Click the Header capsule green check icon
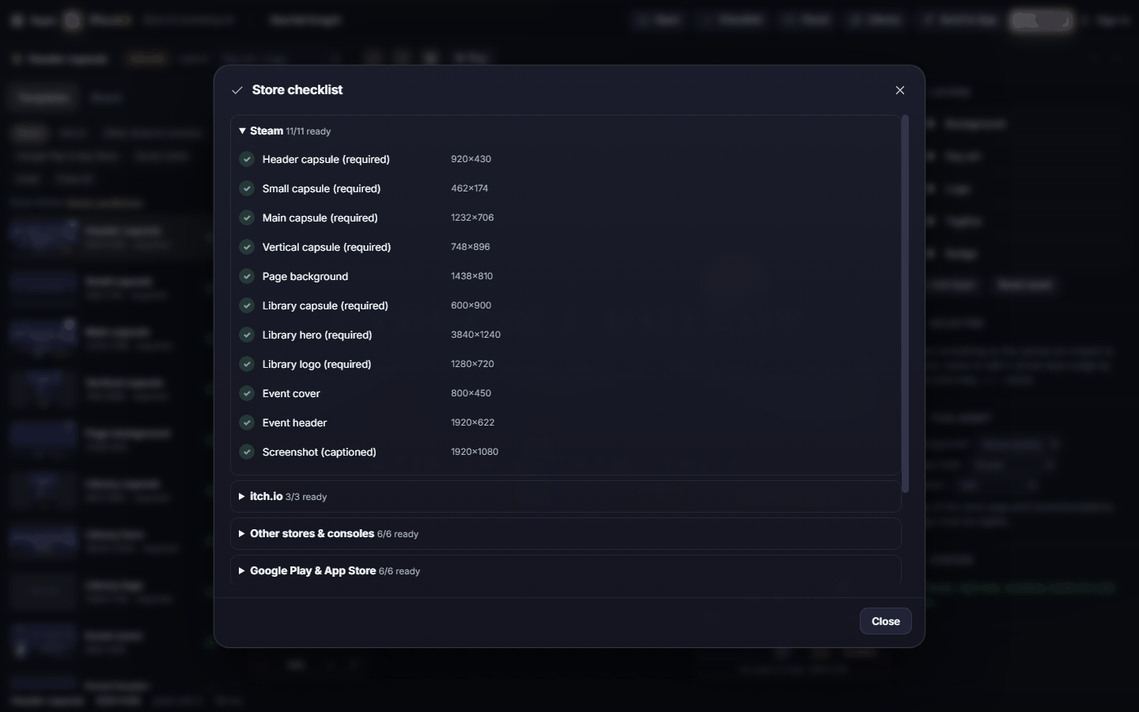1139x712 pixels. [247, 159]
